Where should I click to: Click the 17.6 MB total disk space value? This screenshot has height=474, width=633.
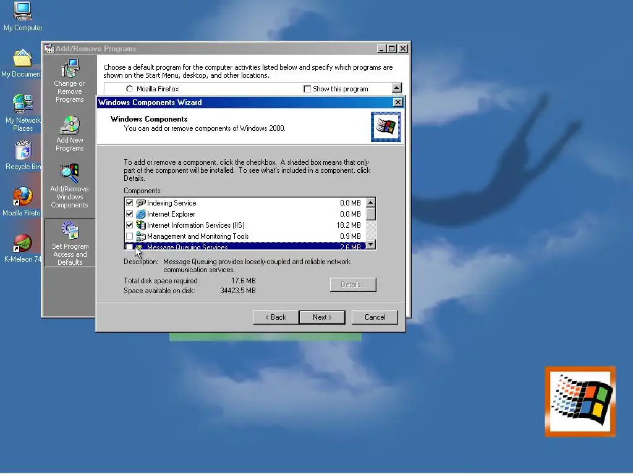[x=243, y=281]
